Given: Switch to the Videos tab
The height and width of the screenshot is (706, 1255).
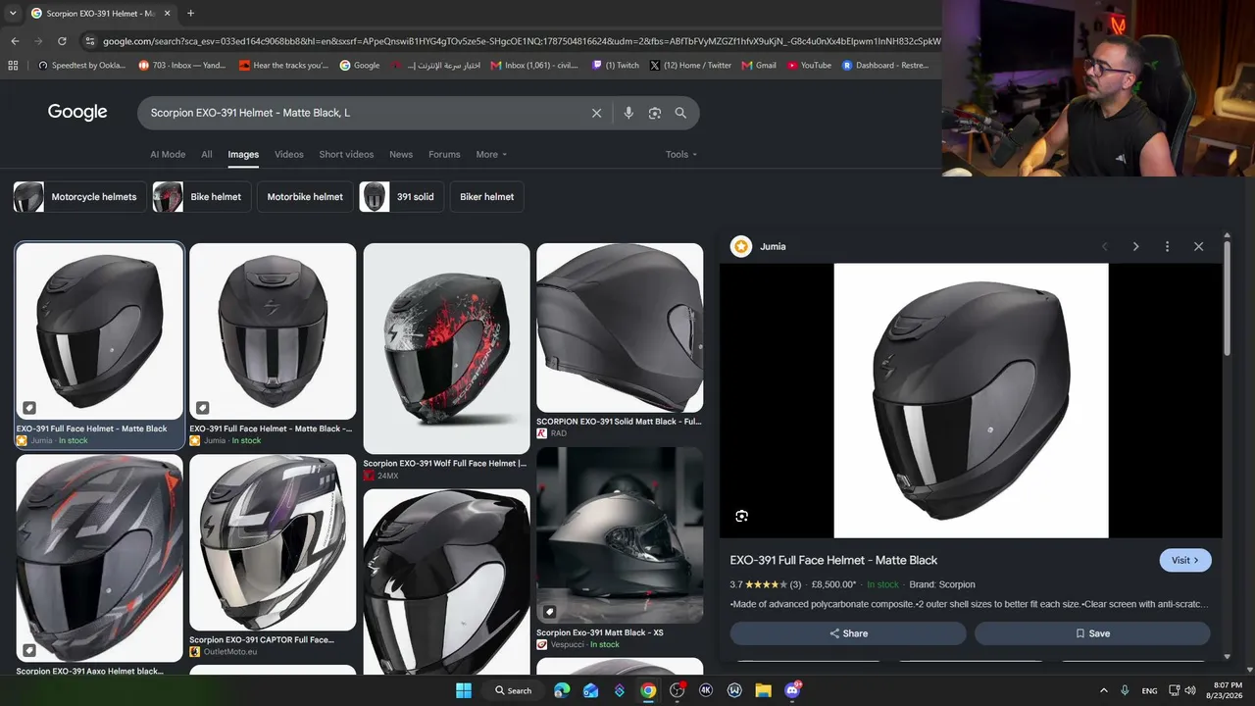Looking at the screenshot, I should click(x=289, y=154).
